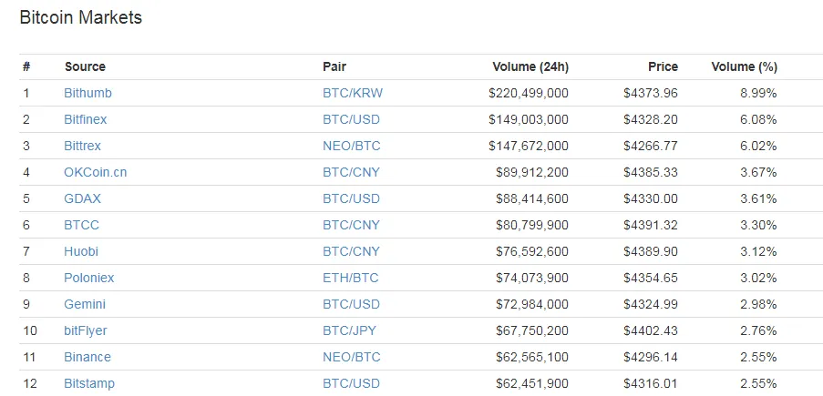
Task: Click the 2.76% volume share value
Action: [758, 330]
